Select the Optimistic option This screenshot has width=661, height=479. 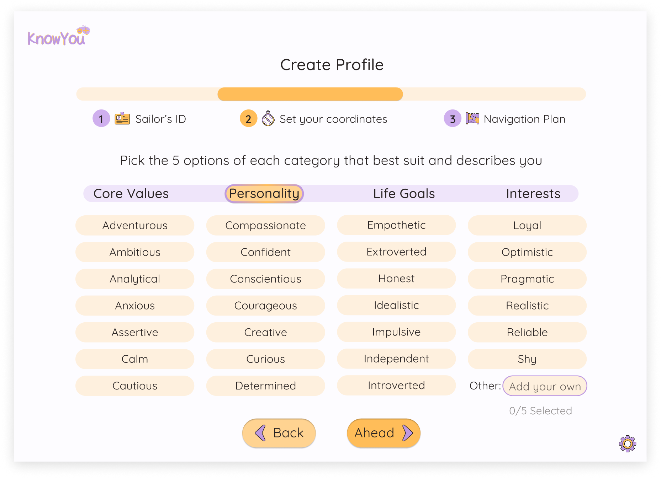point(527,252)
